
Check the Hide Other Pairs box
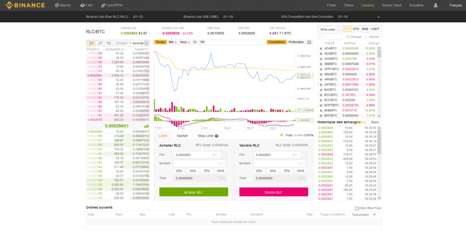pyautogui.click(x=357, y=208)
